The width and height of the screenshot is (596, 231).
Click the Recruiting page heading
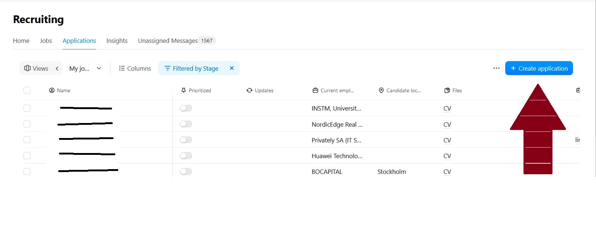[38, 19]
